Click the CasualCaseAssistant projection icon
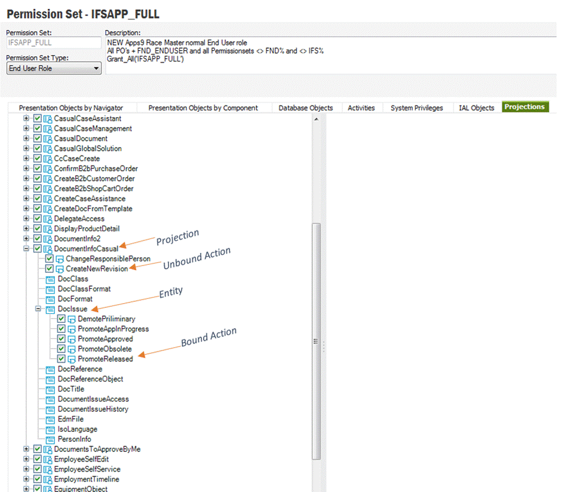 48,119
